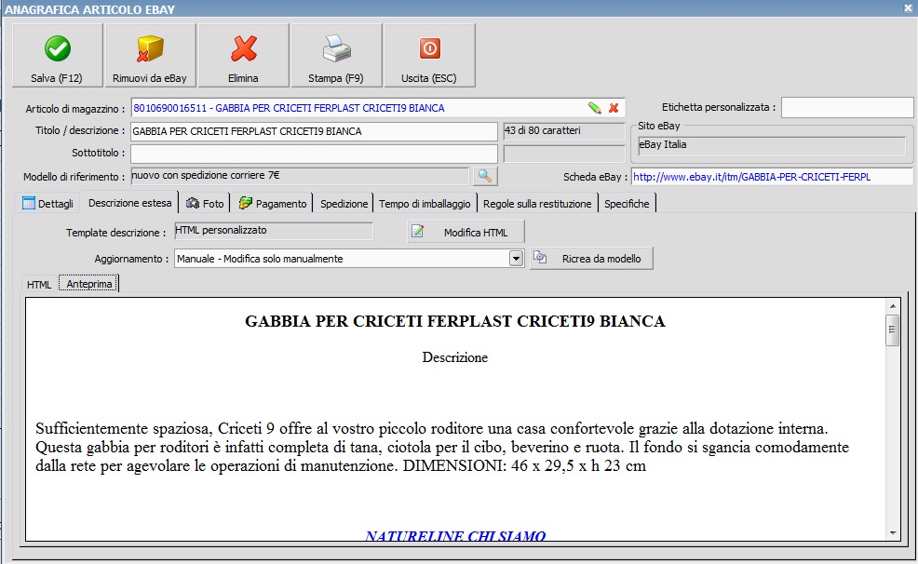Screen dimensions: 918x564
Task: Print using Stampa (F9)
Action: pos(336,56)
